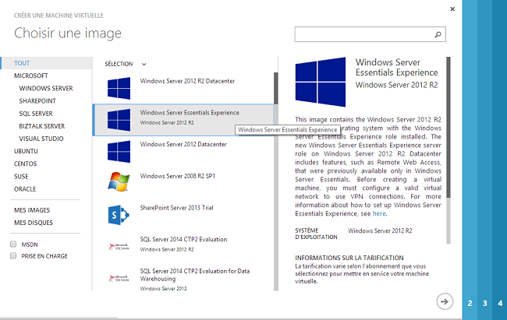Select Windows Server 2012 Datacenter entry text
The height and width of the screenshot is (320, 507).
183,144
